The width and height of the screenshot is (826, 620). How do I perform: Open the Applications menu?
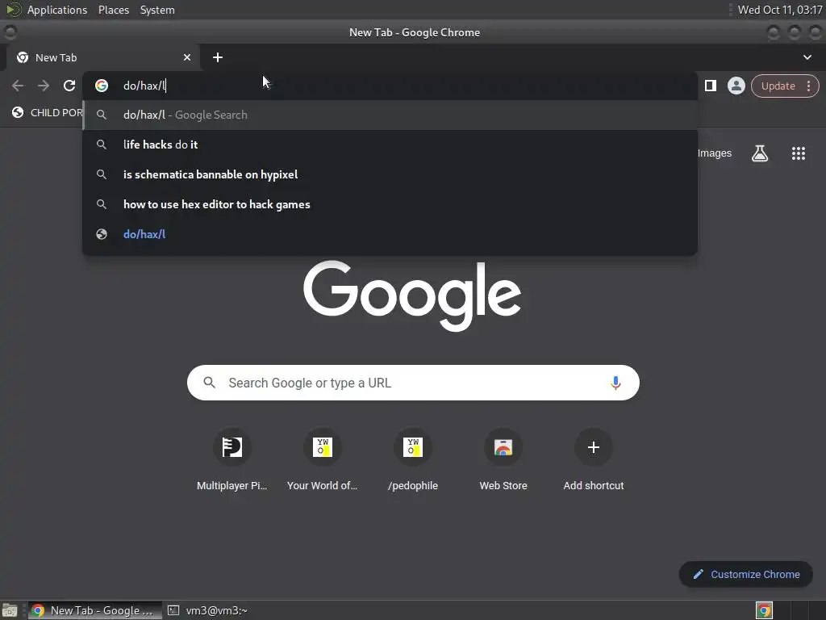point(57,10)
